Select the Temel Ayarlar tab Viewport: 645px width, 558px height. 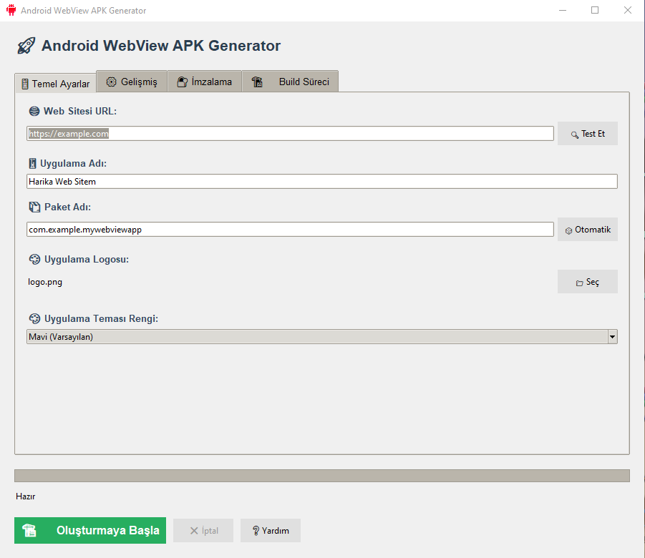56,84
